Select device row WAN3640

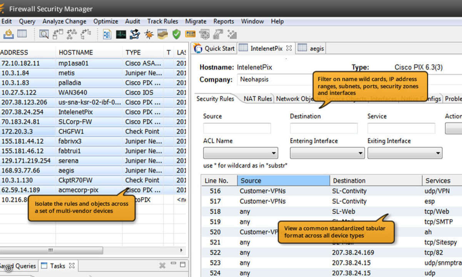tap(93, 92)
